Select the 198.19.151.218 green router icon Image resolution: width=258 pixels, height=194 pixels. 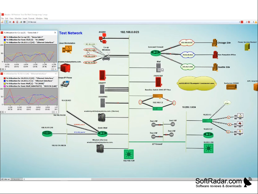(x=47, y=133)
